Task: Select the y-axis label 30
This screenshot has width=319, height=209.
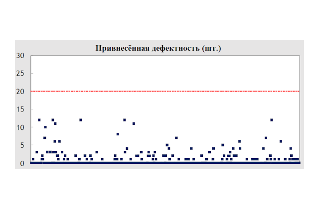Action: (20, 55)
